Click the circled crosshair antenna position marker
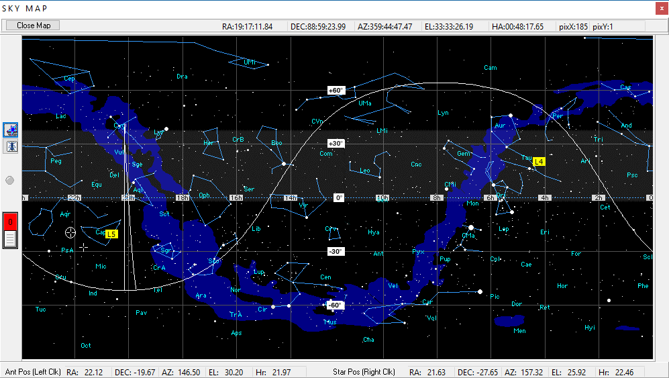 coord(70,232)
